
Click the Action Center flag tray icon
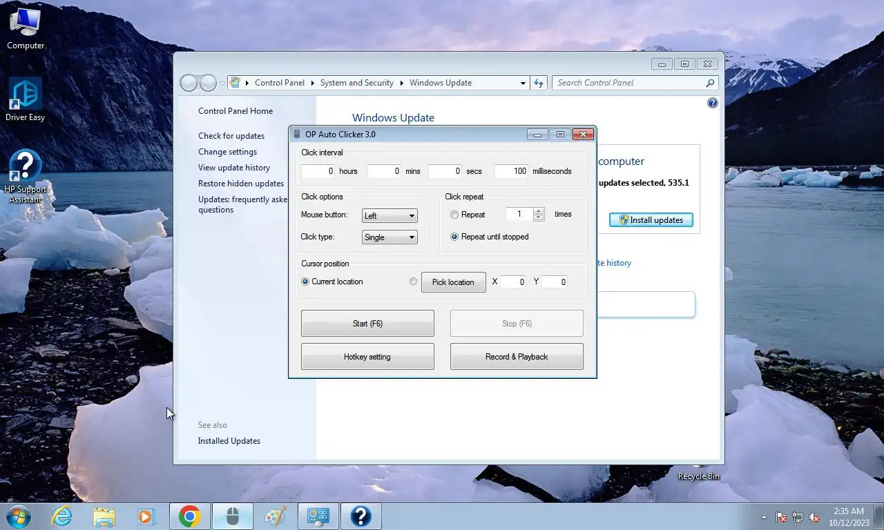781,517
